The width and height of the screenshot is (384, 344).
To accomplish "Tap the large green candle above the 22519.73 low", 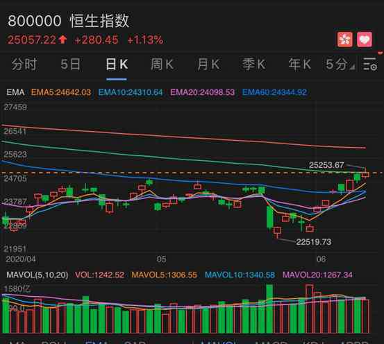I will (x=269, y=217).
